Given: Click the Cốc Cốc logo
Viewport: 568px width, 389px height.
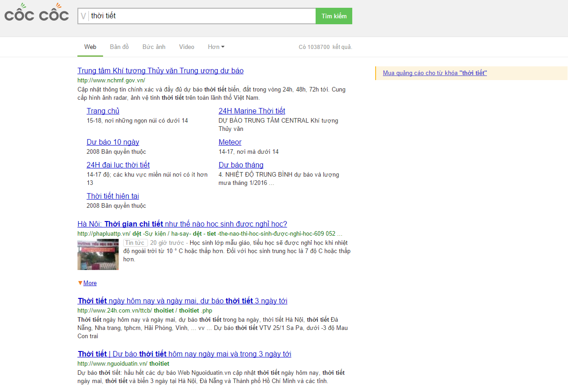Looking at the screenshot, I should click(37, 15).
